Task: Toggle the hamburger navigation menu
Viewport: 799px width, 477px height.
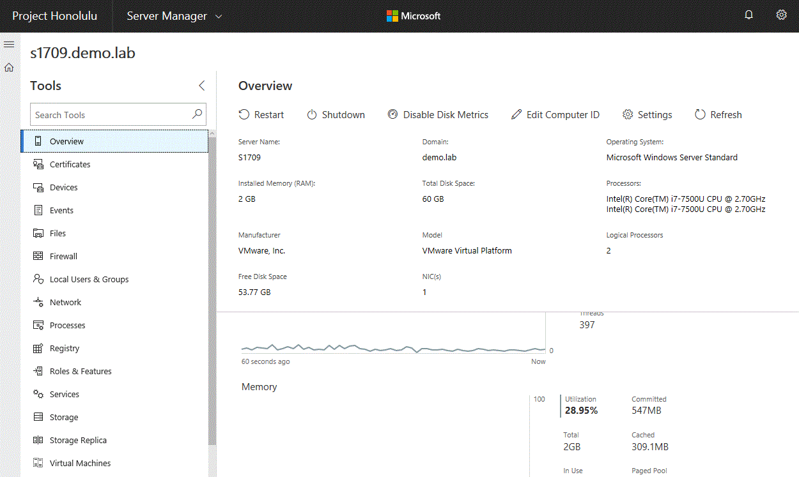Action: point(9,44)
